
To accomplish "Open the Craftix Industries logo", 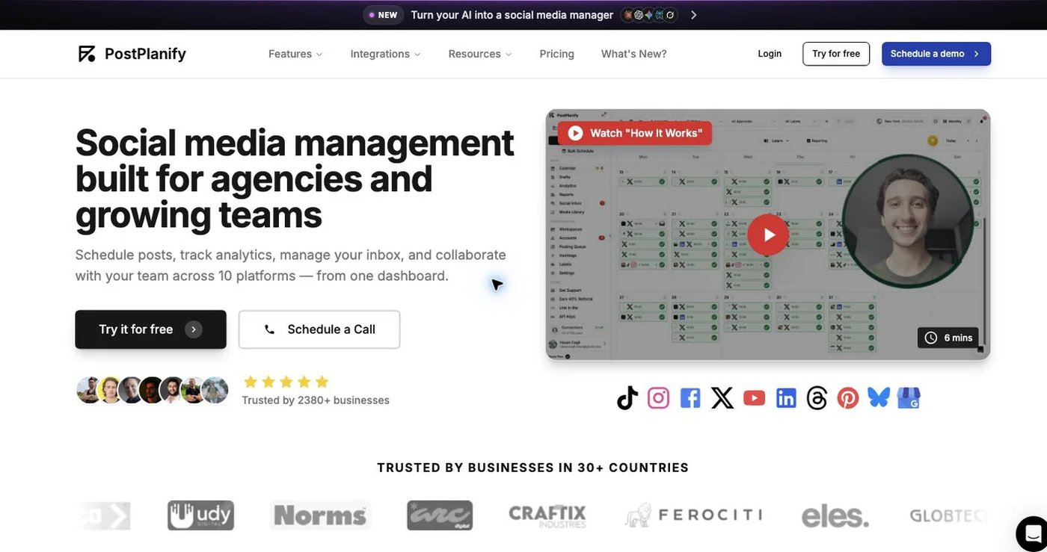I will (x=547, y=515).
